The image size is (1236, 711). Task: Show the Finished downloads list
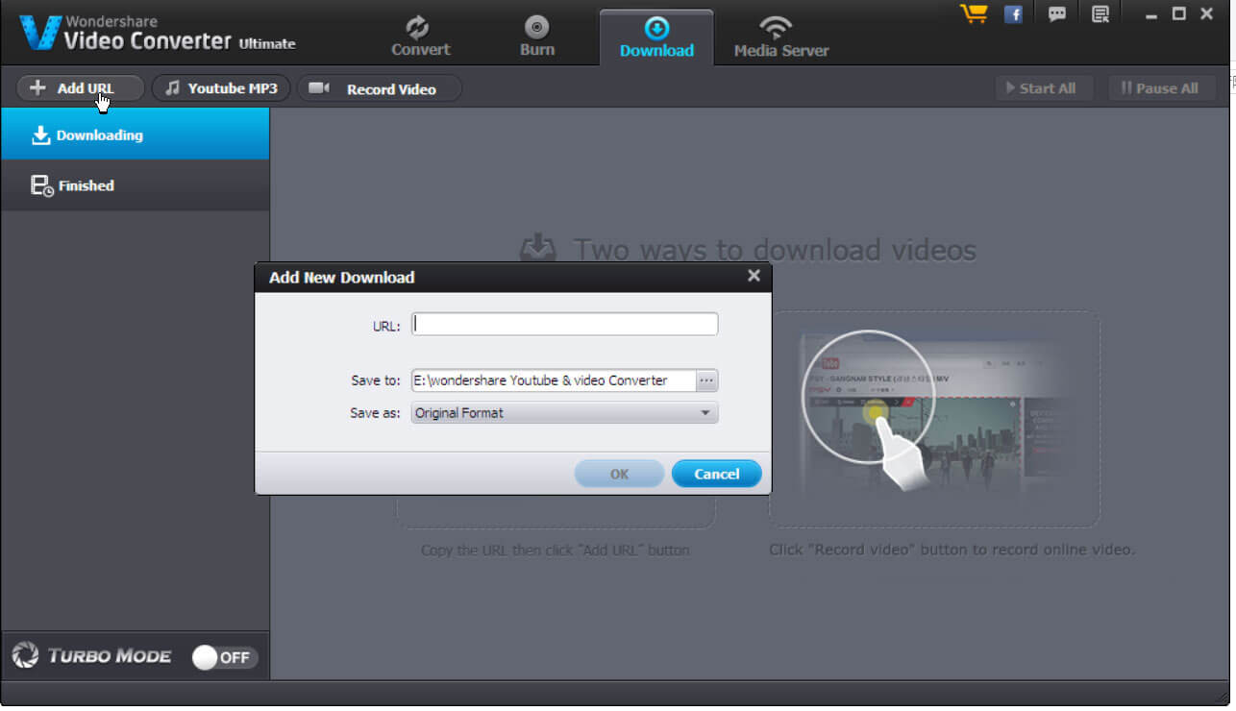(135, 185)
